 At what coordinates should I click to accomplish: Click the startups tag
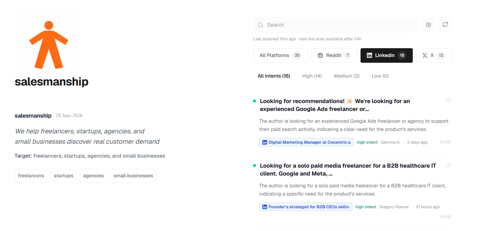[63, 176]
